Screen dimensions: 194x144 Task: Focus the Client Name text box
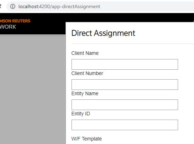tap(125, 64)
